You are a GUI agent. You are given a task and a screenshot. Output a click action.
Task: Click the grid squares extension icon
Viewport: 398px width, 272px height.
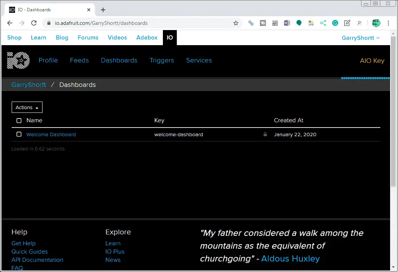click(x=275, y=23)
